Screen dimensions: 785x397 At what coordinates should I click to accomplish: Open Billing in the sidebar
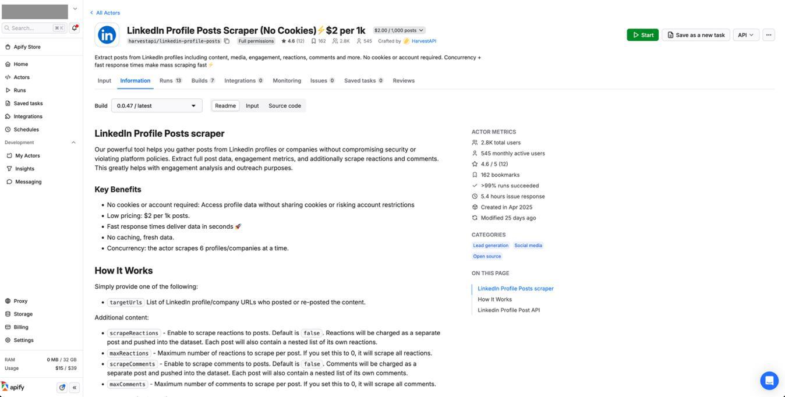pyautogui.click(x=21, y=327)
